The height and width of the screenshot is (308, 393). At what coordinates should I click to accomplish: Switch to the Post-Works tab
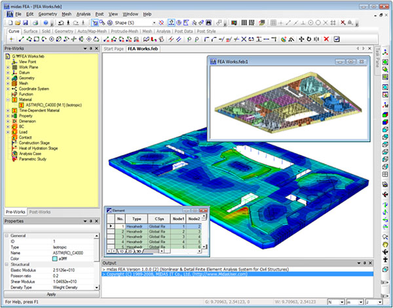[x=40, y=212]
